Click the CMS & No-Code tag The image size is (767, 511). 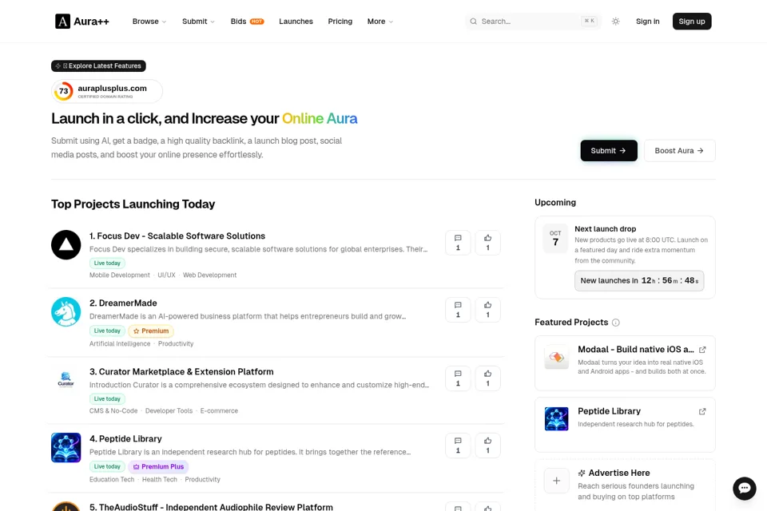point(113,410)
